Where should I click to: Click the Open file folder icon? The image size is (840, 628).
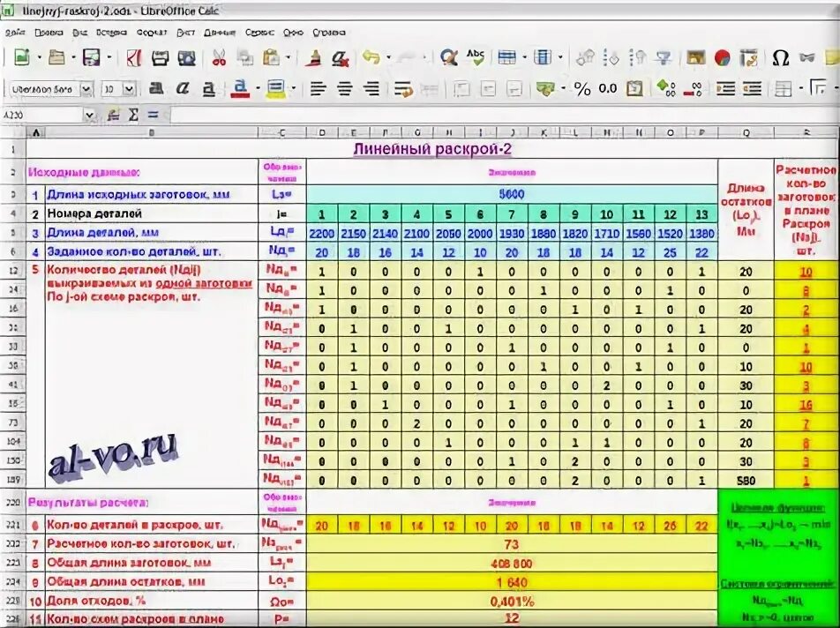(x=56, y=57)
